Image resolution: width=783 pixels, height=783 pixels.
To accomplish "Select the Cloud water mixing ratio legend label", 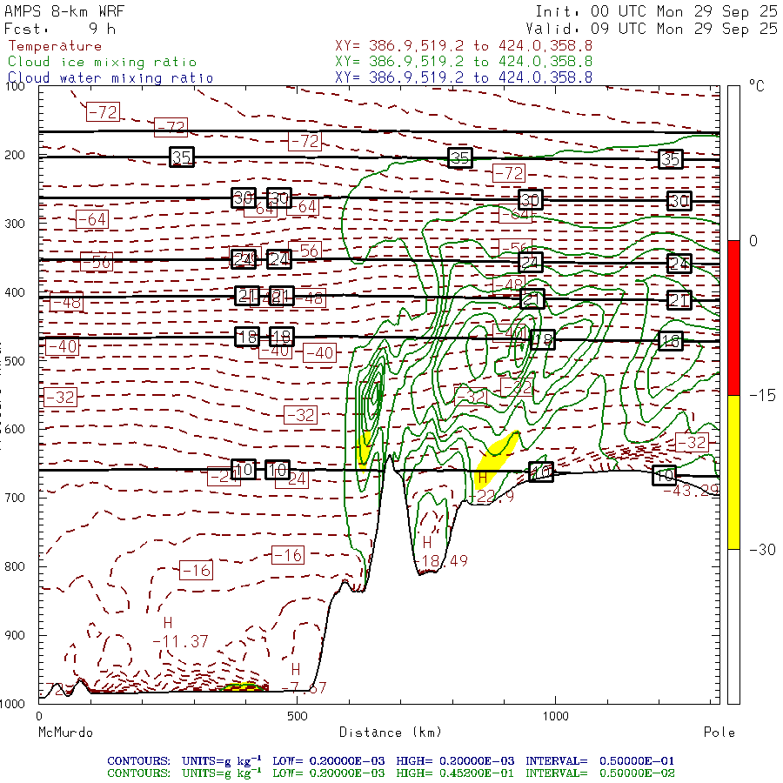I will click(110, 77).
